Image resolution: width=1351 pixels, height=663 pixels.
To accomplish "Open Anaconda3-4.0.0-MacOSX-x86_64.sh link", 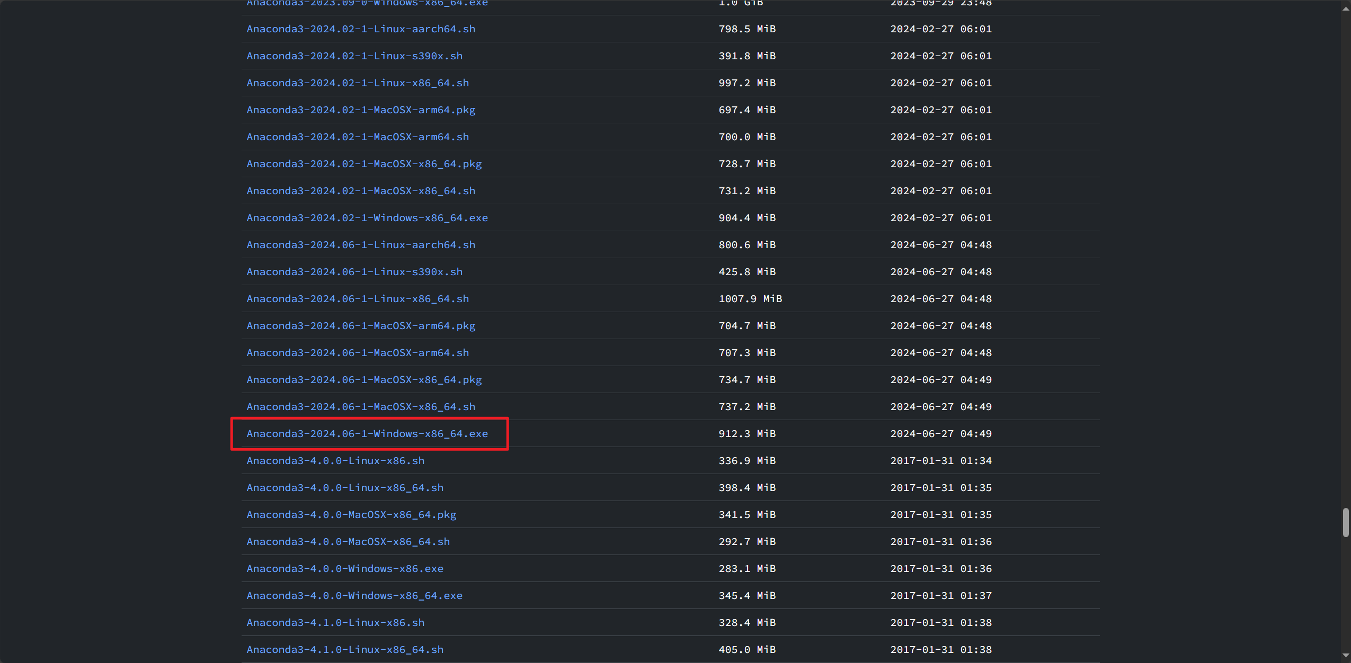I will click(348, 542).
